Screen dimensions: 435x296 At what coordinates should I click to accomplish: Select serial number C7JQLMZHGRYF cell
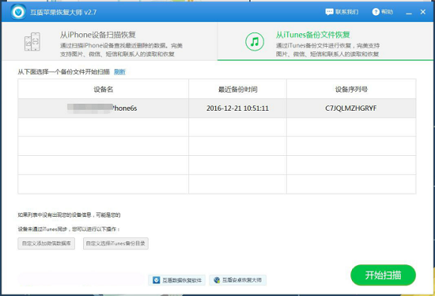point(351,108)
